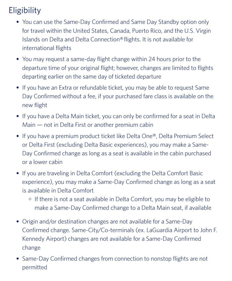Click the bullet marker beside 'Origin and/or destination'
232x281 pixels.
17,222
